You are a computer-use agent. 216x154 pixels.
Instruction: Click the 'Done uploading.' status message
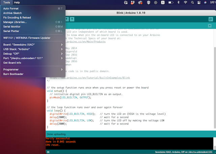56,134
